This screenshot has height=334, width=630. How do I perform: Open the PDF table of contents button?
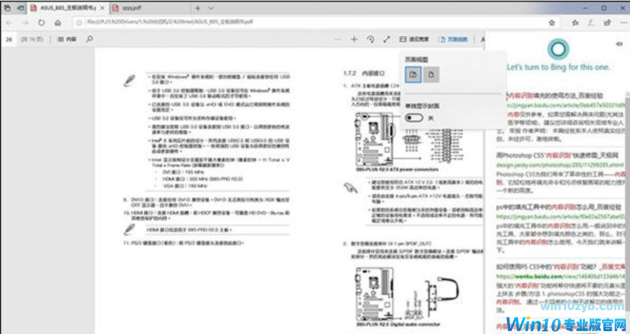point(67,39)
